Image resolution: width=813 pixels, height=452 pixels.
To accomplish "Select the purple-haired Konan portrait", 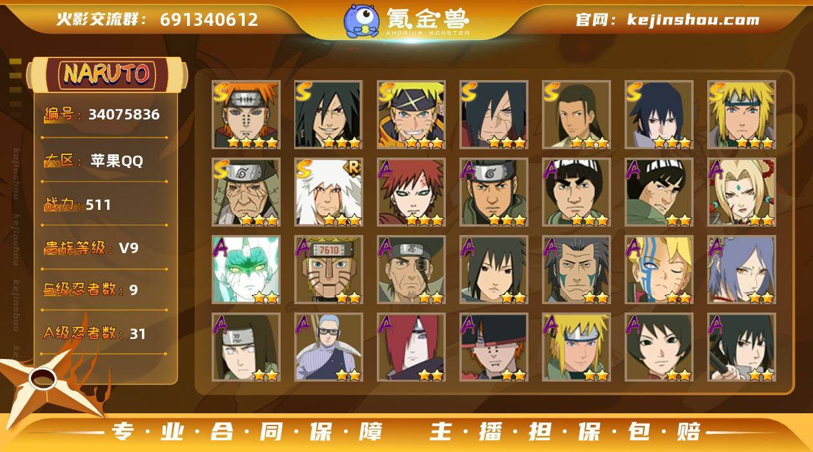I will coord(741,270).
